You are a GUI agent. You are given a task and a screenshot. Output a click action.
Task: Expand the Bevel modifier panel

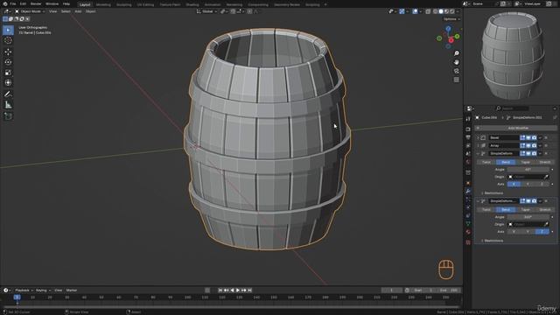[x=478, y=137]
